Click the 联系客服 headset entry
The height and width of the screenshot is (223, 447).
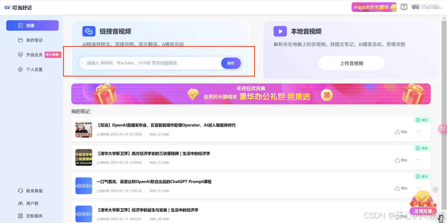[30, 191]
